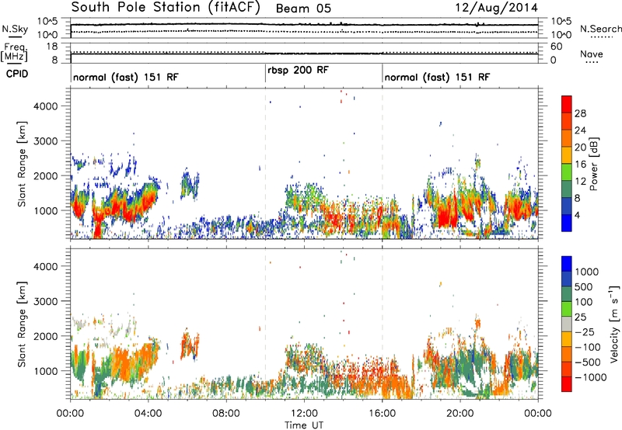
Task: Select the '24' Power colorbar tick label
Action: [x=580, y=130]
